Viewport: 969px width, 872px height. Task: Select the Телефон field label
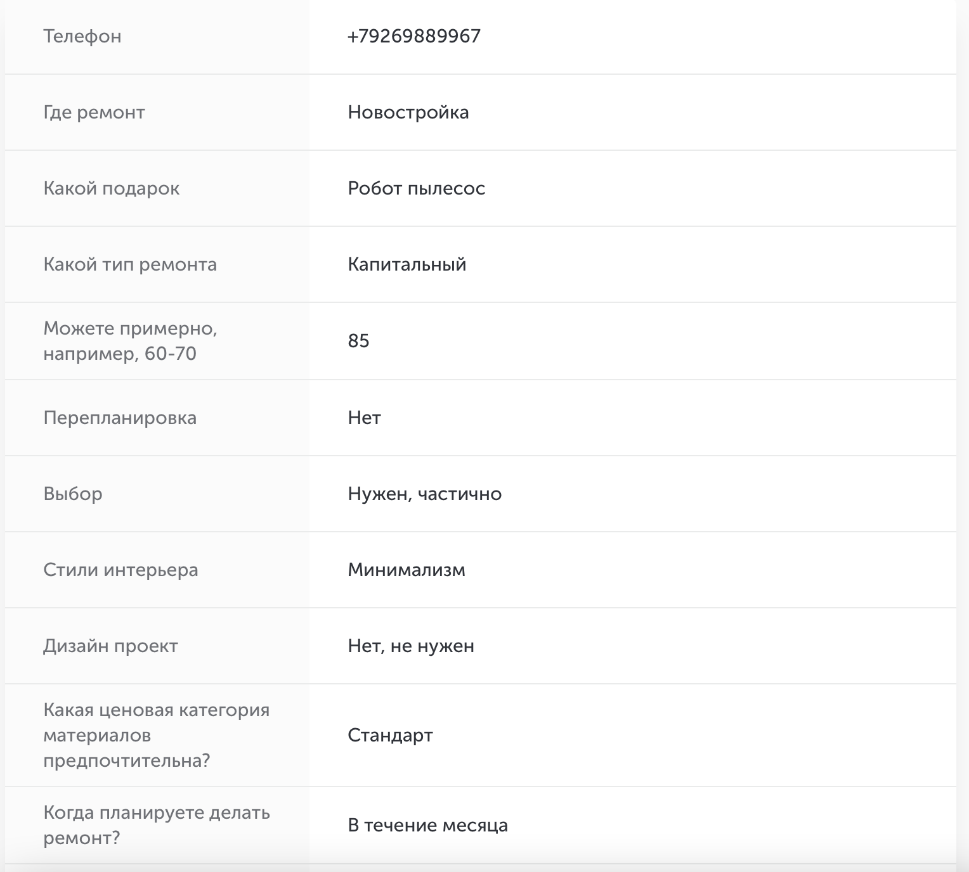(82, 36)
